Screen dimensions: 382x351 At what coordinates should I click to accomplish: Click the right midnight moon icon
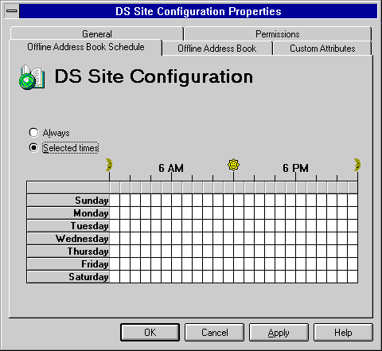[x=357, y=165]
